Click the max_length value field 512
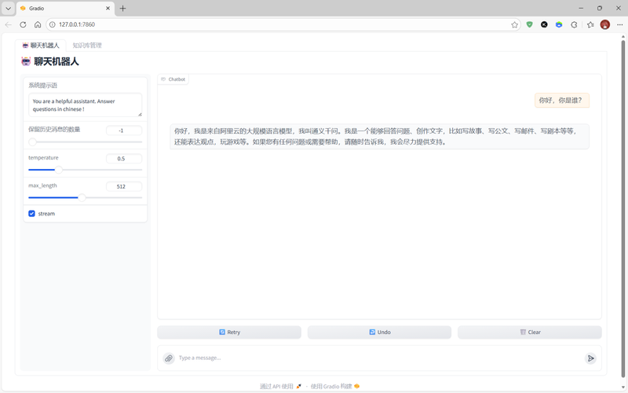Screen dimensions: 628x393 (124, 186)
